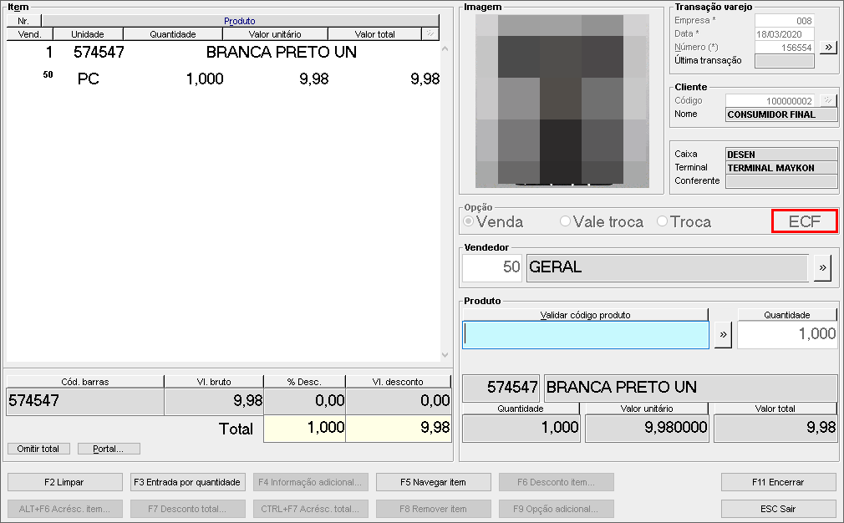Click the Vl. desconto value 0,00
Viewport: 844px width, 523px height.
[x=399, y=401]
